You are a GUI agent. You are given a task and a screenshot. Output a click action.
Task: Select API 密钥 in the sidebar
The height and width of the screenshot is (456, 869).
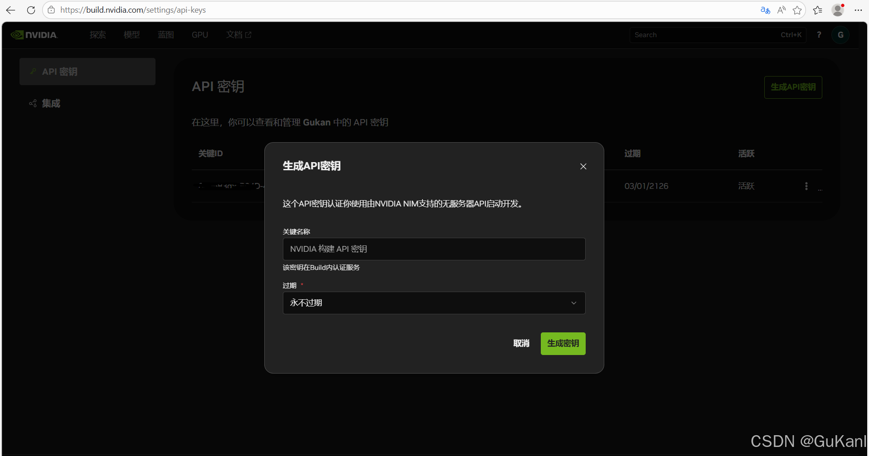pyautogui.click(x=87, y=72)
